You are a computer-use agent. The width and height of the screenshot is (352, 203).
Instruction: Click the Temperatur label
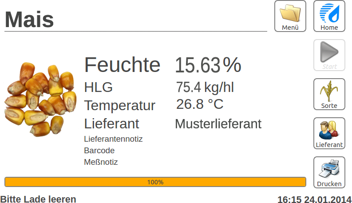click(120, 106)
